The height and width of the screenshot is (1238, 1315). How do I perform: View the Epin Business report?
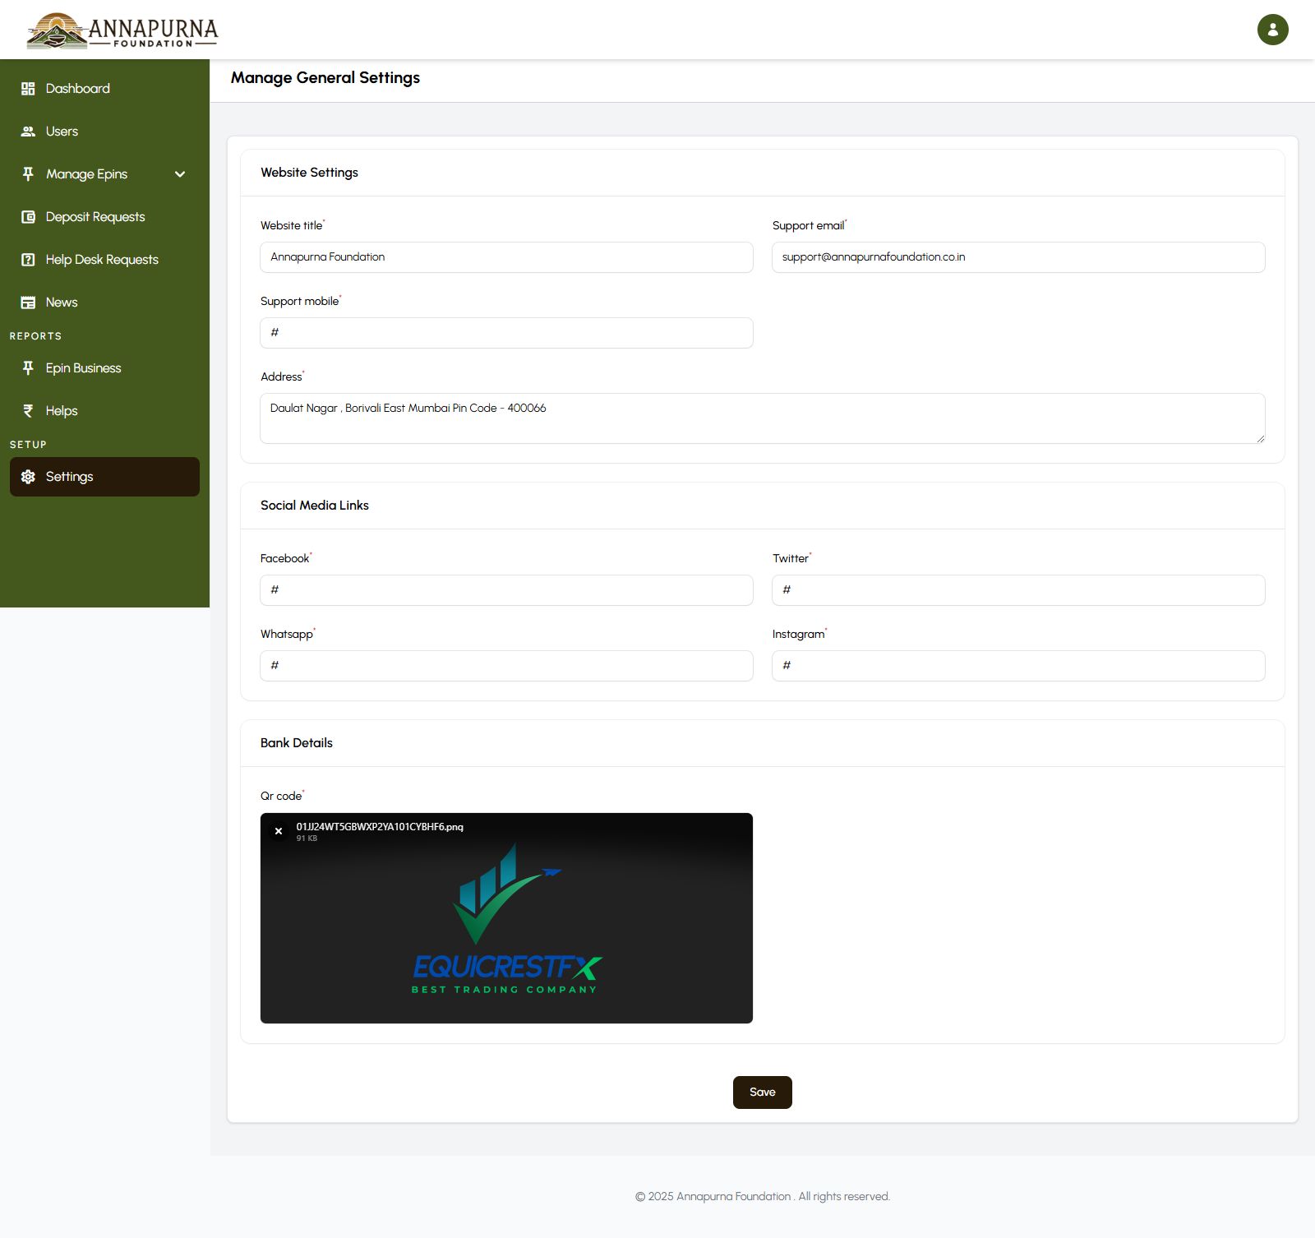click(x=104, y=368)
